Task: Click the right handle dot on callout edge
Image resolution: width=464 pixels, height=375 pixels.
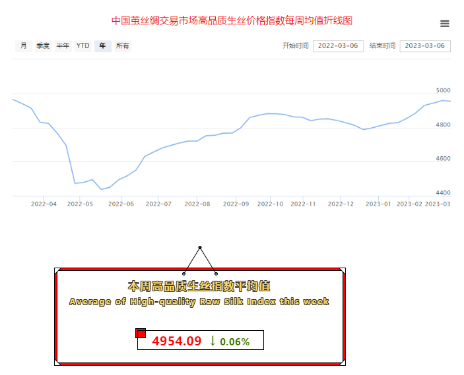Action: click(216, 273)
